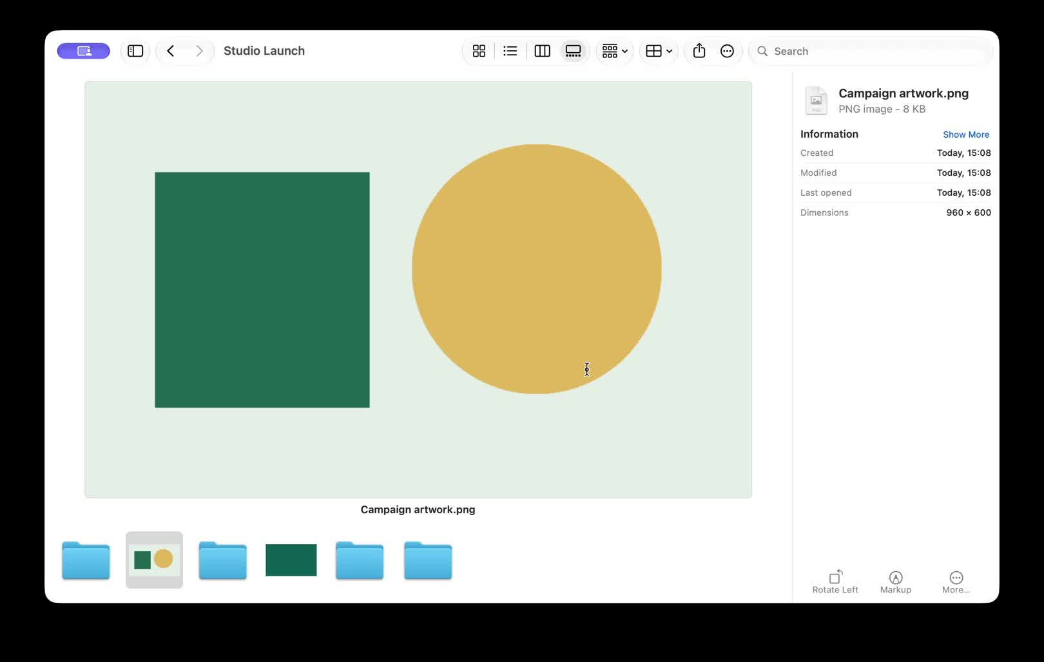Rotate the image left

pos(835,582)
